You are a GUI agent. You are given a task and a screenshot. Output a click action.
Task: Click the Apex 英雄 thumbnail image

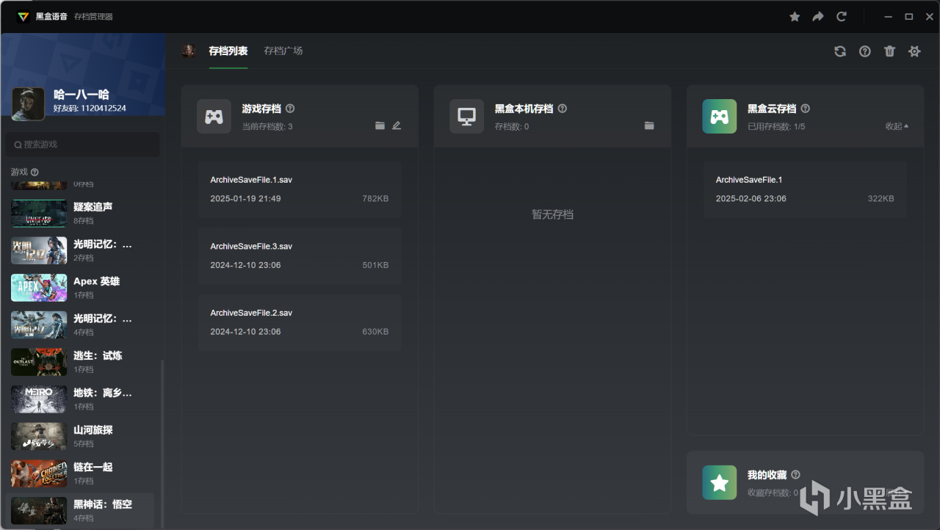[x=39, y=288]
